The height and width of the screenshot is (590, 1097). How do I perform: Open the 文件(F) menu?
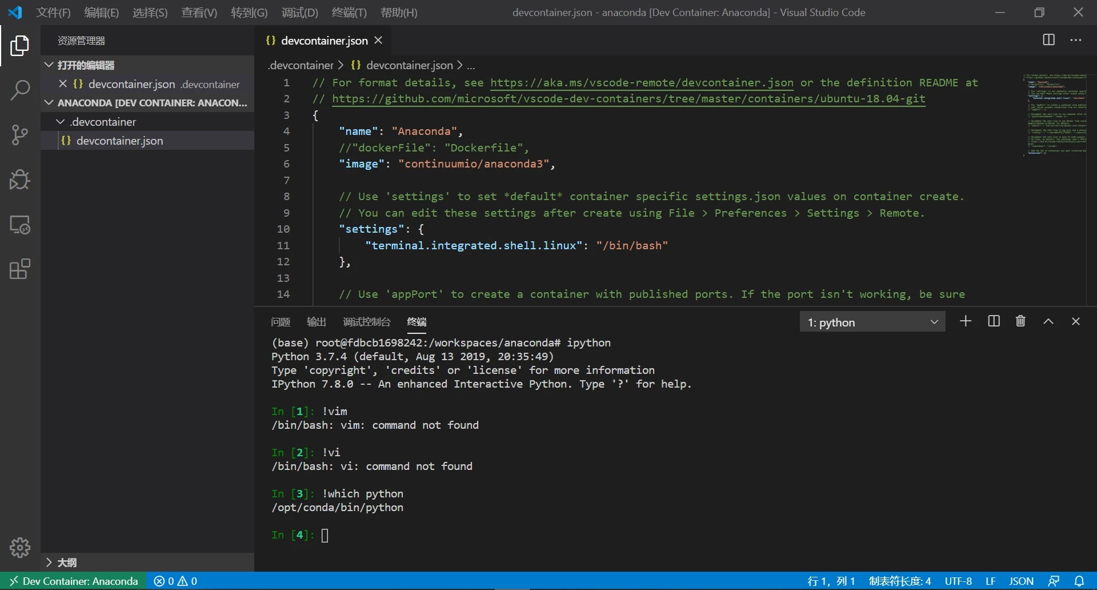tap(53, 13)
